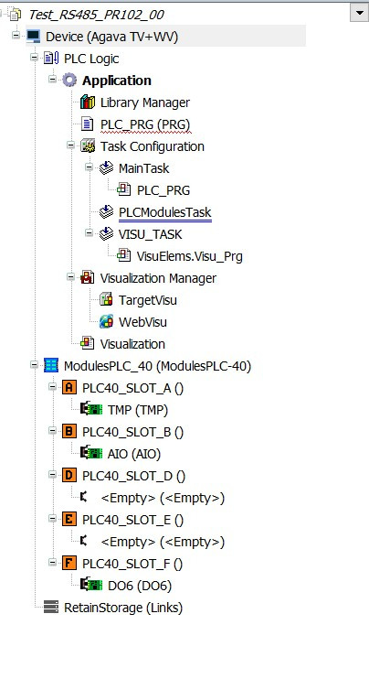This screenshot has width=369, height=700.
Task: Select the VisuElems.Visu_Prg entry
Action: [189, 256]
